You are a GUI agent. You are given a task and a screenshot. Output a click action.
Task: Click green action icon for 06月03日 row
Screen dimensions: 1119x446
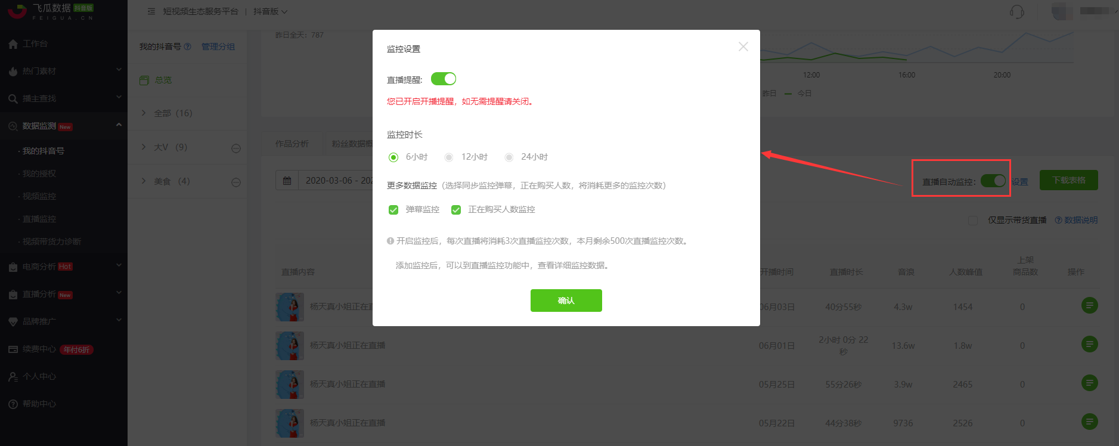point(1090,306)
